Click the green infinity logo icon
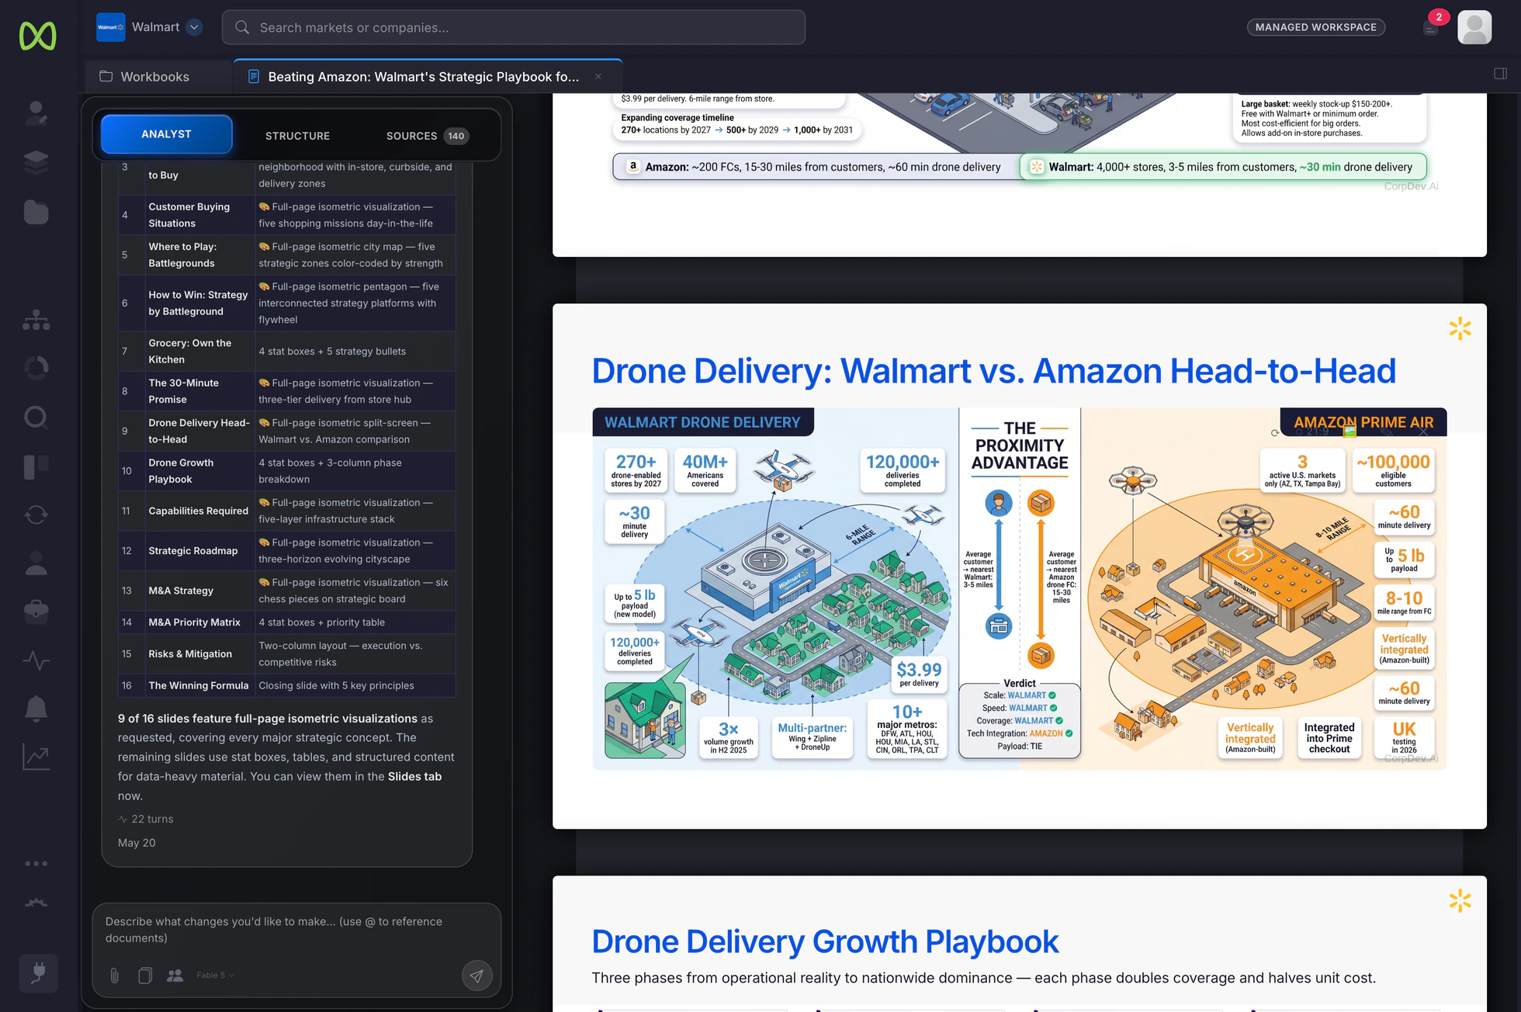Screen dimensions: 1521x1012 (x=37, y=36)
